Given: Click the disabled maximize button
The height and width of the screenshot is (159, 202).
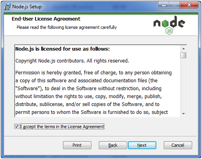Looking at the screenshot, I should coord(174,5).
